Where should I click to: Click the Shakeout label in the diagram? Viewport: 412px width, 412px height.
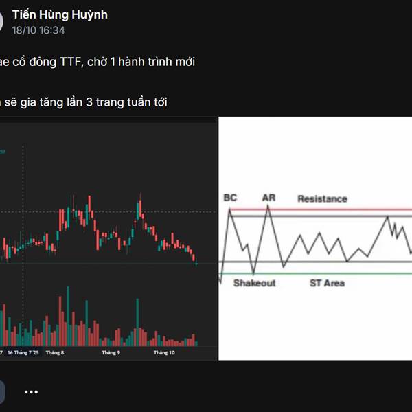(x=254, y=283)
